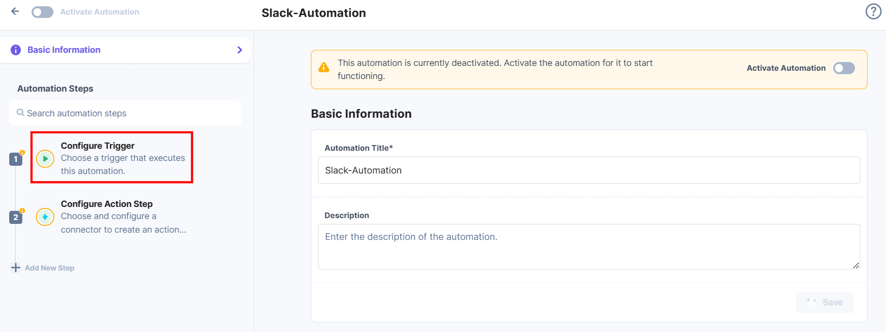This screenshot has height=332, width=886.
Task: Click the step 2 number badge
Action: tap(16, 217)
